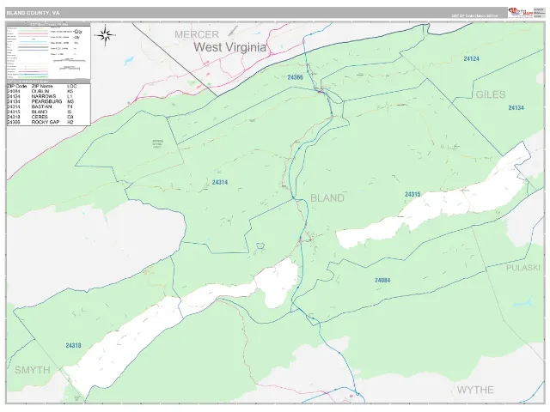The image size is (550, 412).
Task: Click the MERCER county label
Action: pos(197,34)
